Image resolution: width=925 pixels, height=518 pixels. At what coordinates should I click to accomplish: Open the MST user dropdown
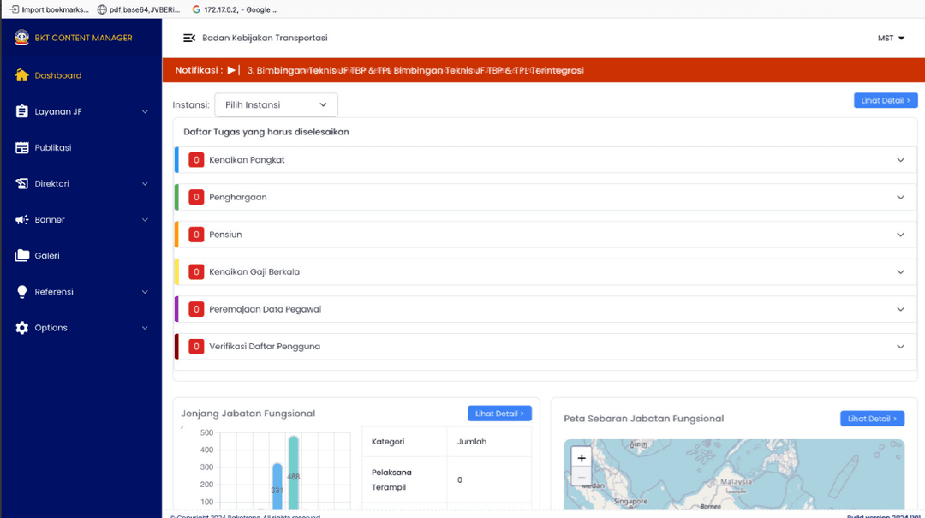coord(891,38)
